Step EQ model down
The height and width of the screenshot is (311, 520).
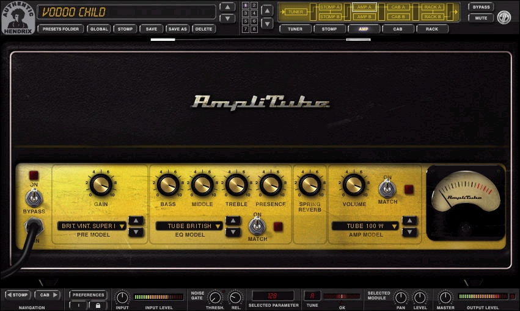coord(233,232)
